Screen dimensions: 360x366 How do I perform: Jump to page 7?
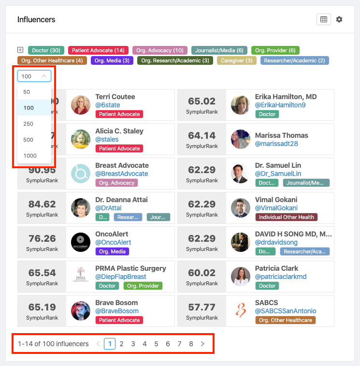179,344
